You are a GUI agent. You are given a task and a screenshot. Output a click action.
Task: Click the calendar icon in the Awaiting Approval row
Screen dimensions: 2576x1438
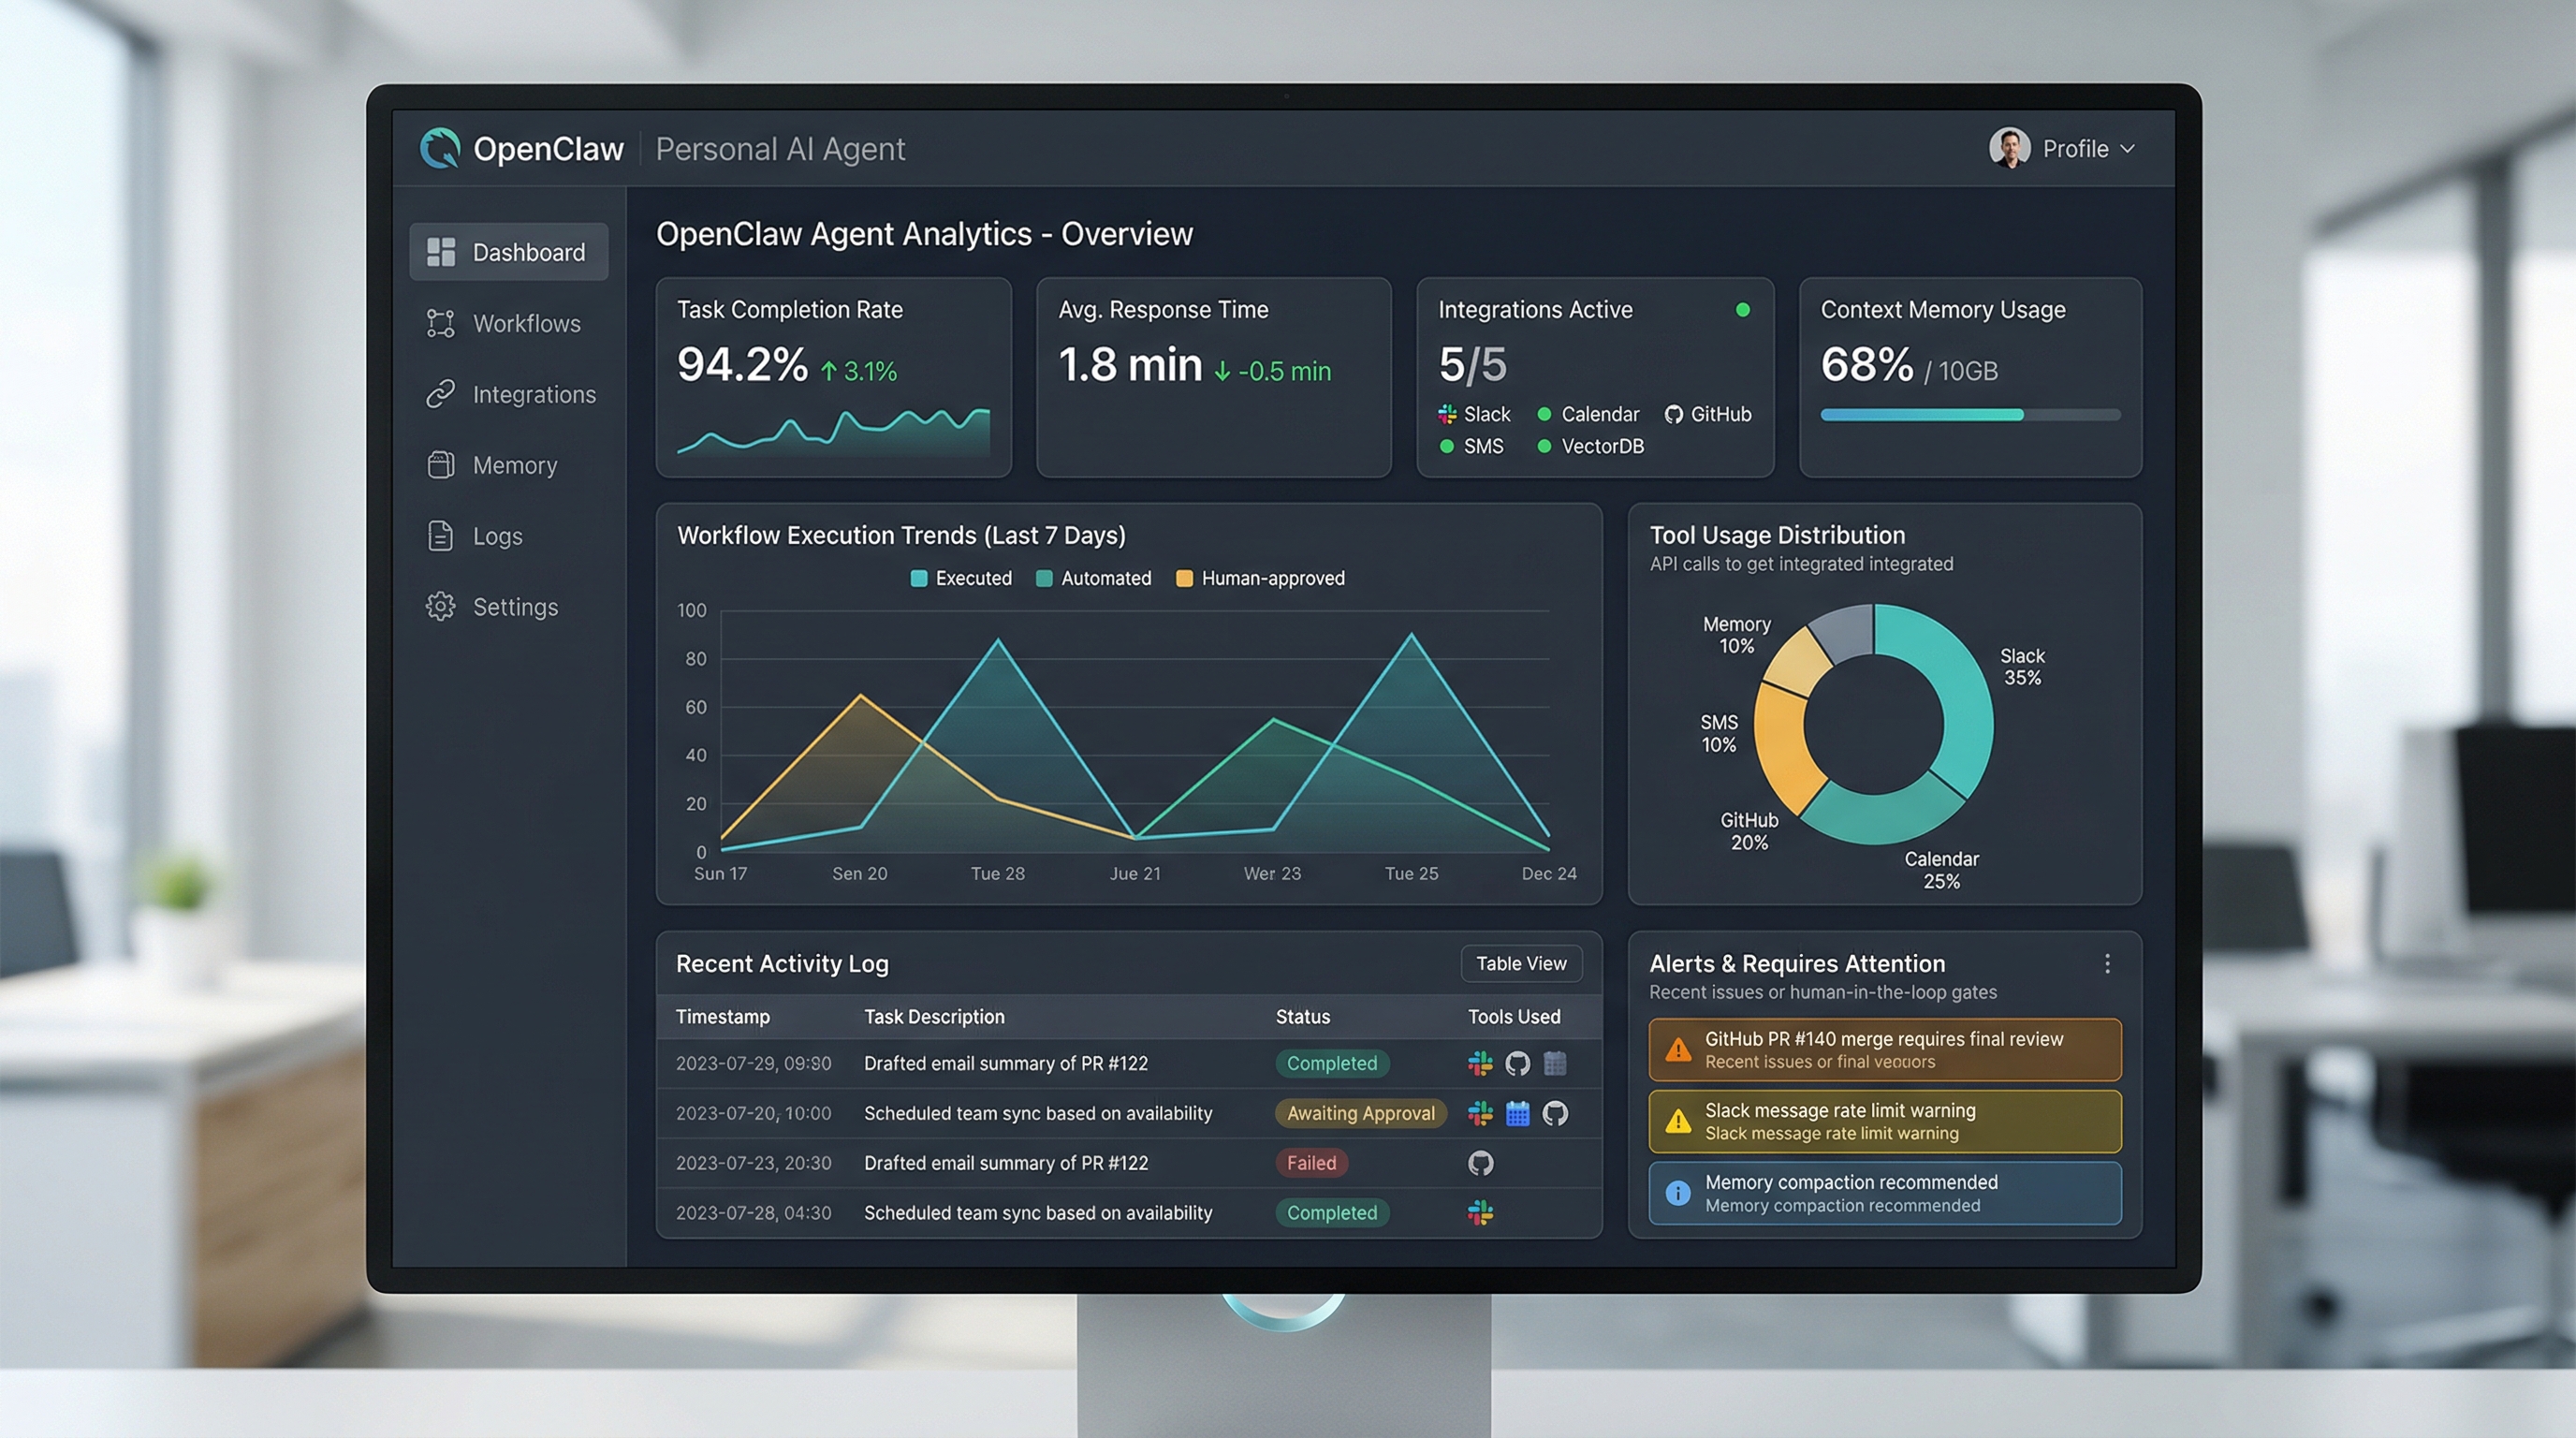[1518, 1113]
